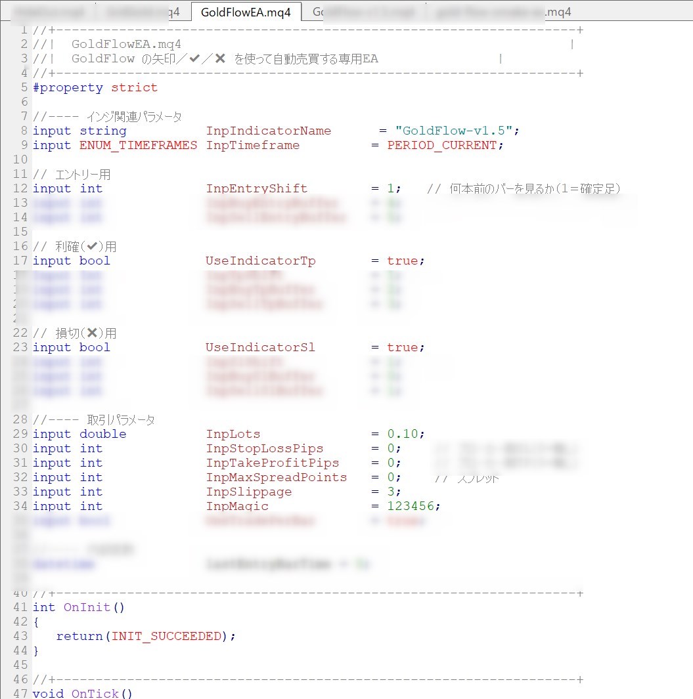Click the "GoldFlow-v1.5" string literal
This screenshot has width=693, height=699.
[454, 131]
